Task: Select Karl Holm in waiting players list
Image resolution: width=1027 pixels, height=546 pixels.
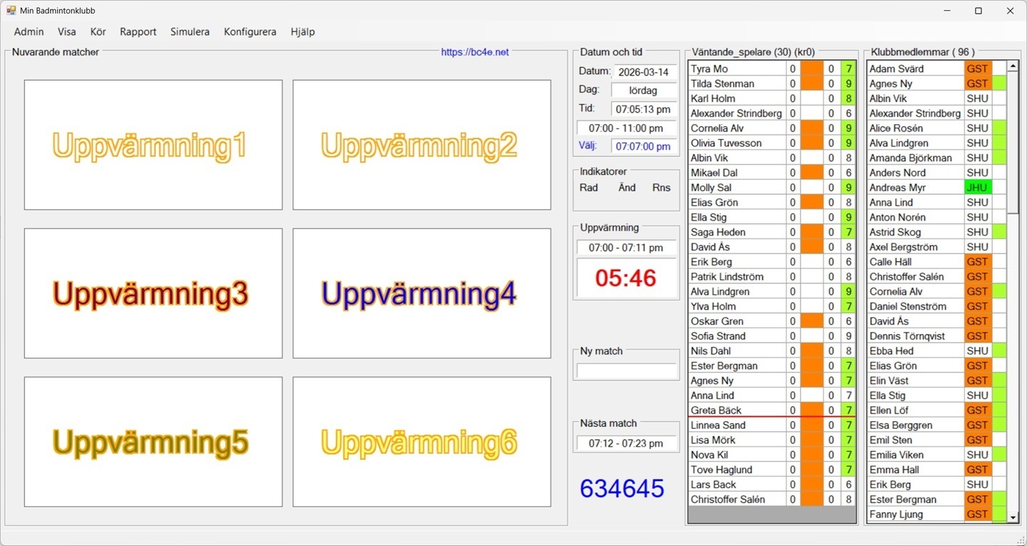Action: click(x=737, y=98)
